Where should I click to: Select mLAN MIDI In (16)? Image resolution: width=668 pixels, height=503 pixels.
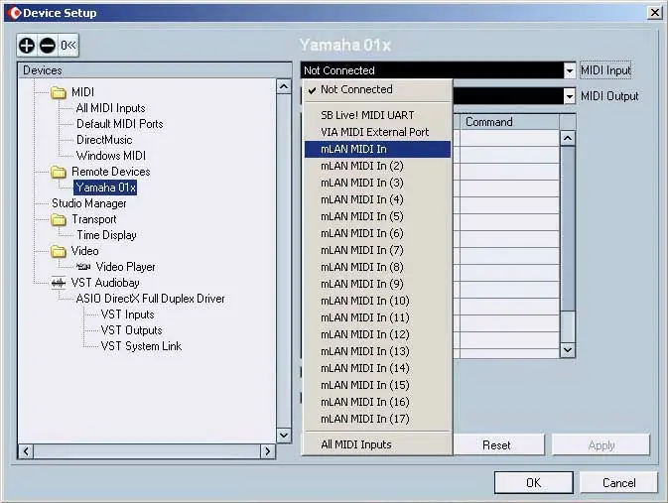pyautogui.click(x=377, y=402)
